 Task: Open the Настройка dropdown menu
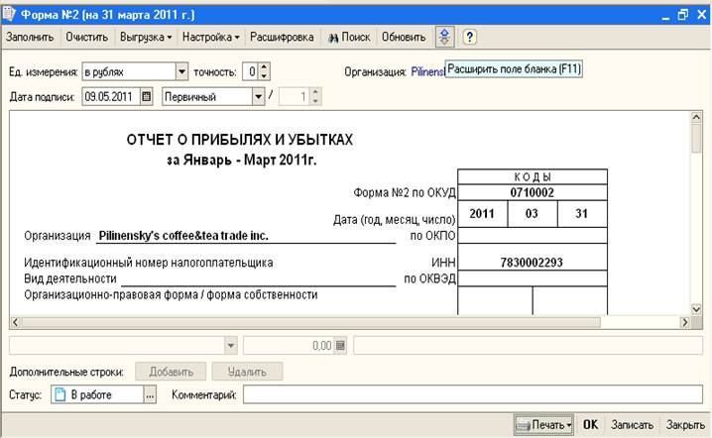click(210, 38)
